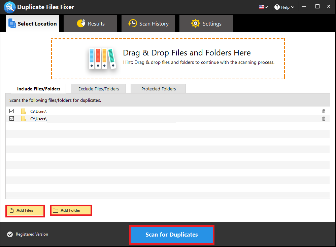
Task: Minimize the Duplicate Files Fixer window
Action: [304, 7]
